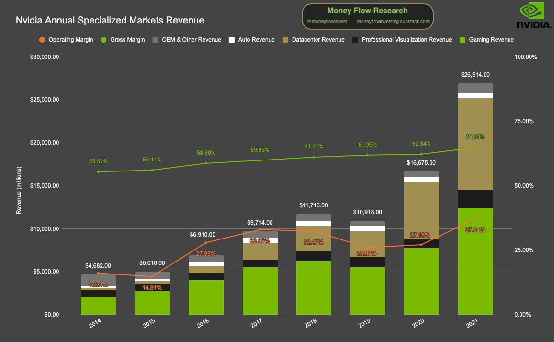Click the 2020 Datacenter Revenue tan bar segment
The image size is (554, 342).
pos(421,210)
